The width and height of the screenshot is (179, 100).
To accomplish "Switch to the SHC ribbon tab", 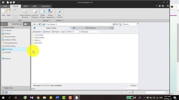I will tap(35, 6).
